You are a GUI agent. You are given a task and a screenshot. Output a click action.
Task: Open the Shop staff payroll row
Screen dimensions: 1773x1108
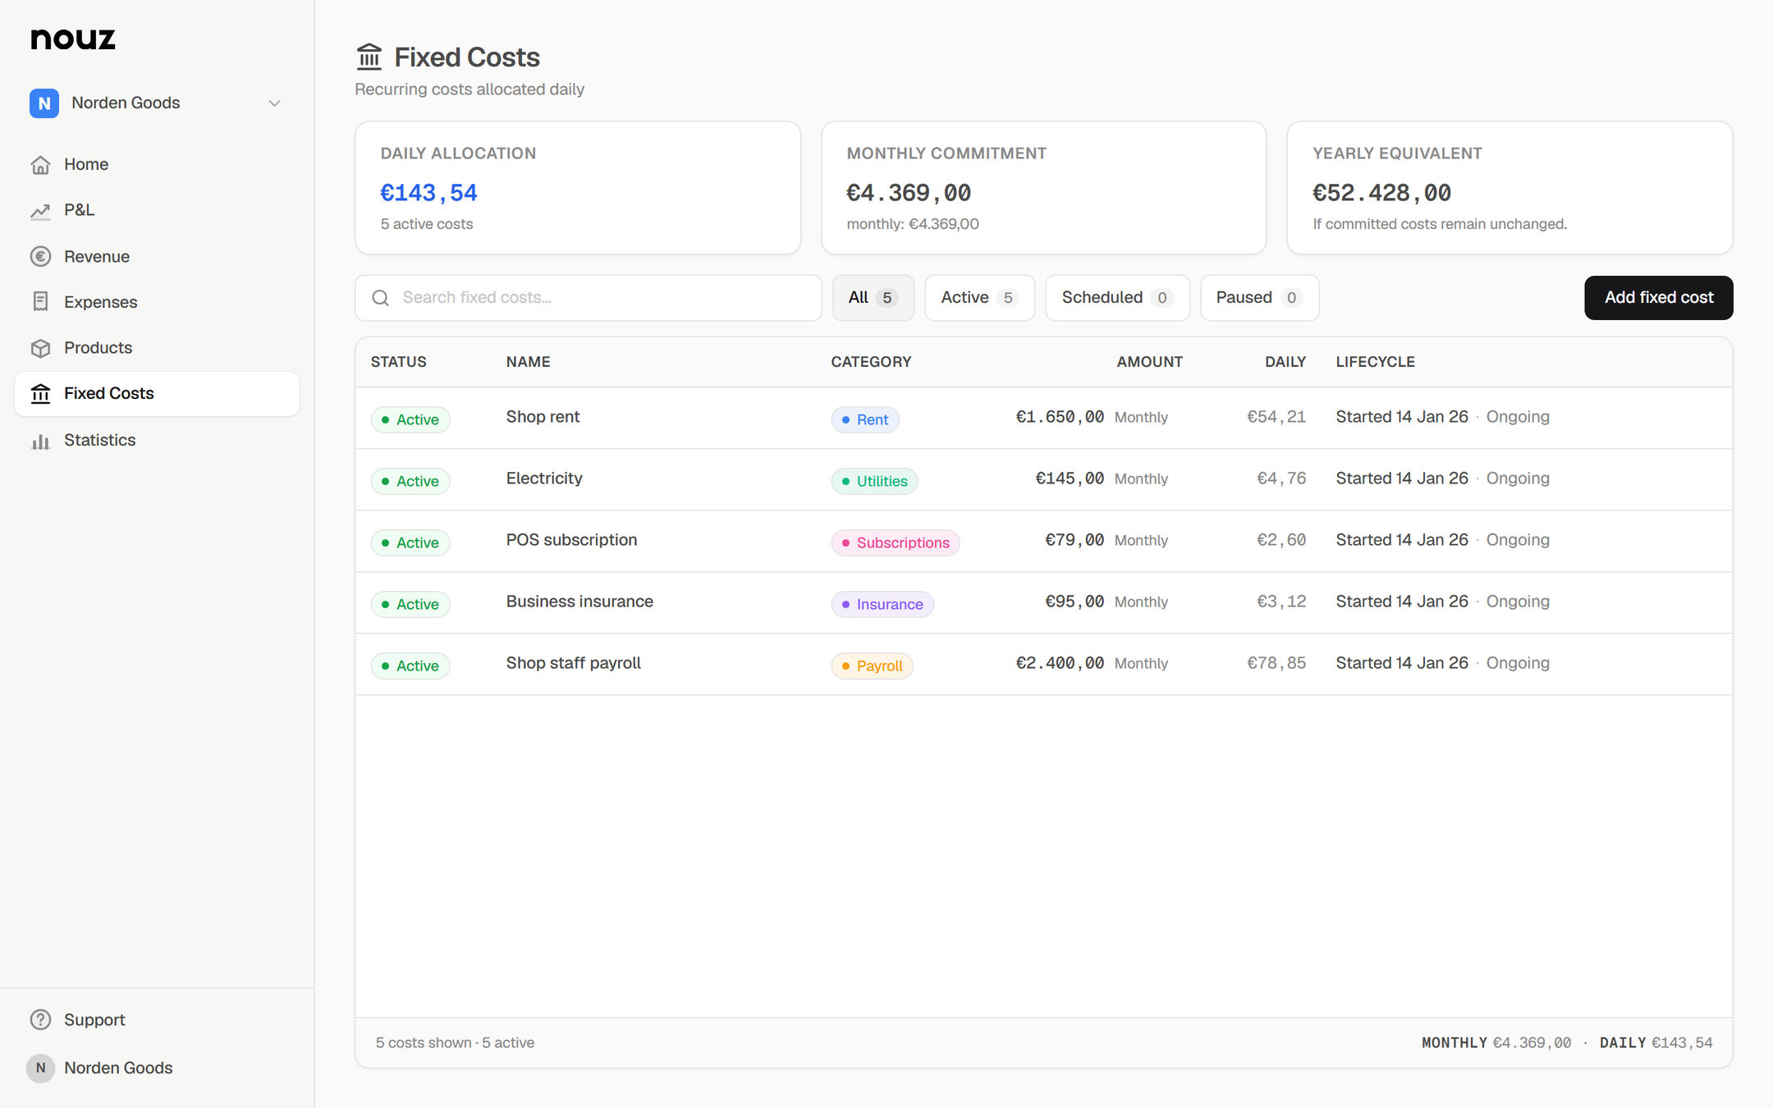coord(1043,664)
